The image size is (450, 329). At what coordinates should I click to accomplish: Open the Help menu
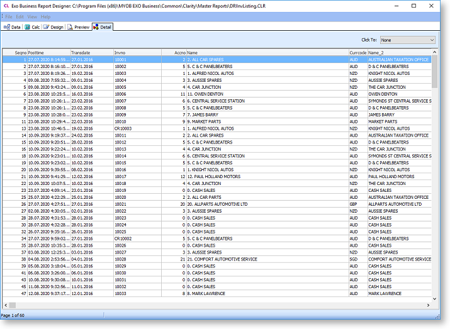pos(46,16)
